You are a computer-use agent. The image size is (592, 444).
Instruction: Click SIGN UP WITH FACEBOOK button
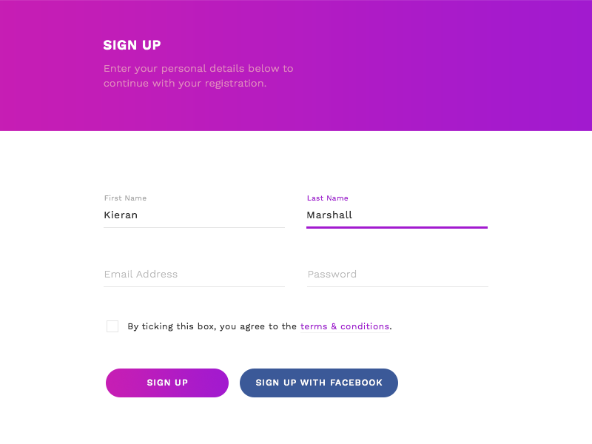pos(319,383)
